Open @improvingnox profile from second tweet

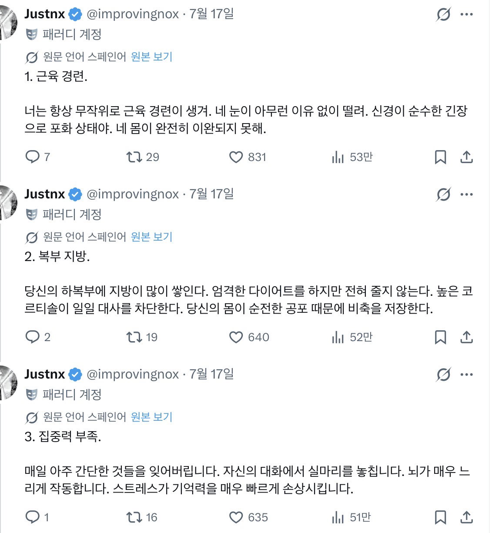point(133,194)
